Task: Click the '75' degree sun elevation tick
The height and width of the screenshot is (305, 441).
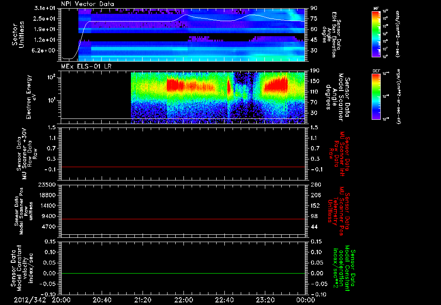Action: 314,19
